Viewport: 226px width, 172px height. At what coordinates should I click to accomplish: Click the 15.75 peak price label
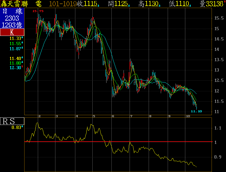click(x=38, y=11)
